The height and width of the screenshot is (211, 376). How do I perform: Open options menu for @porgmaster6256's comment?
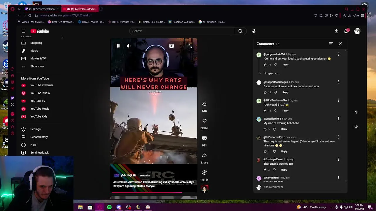338,55
